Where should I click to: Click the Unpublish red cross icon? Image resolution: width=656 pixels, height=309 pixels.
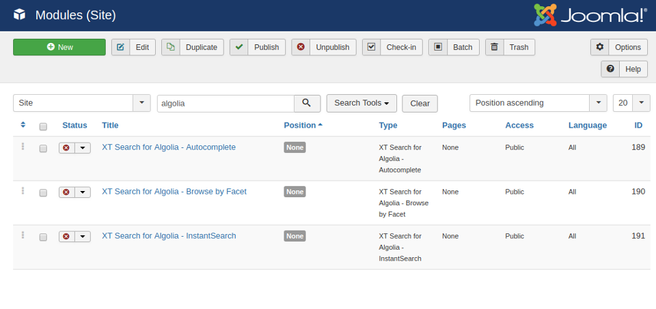[301, 47]
